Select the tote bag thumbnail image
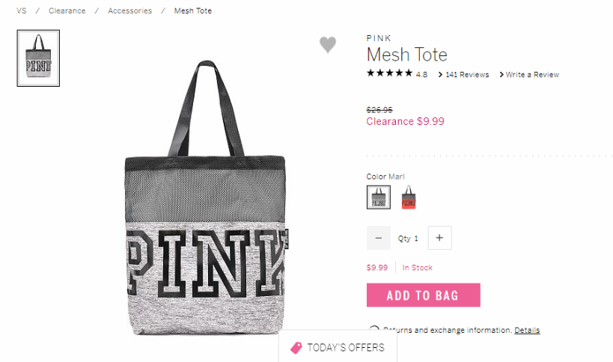Screen dimensions: 613x362 (38, 58)
